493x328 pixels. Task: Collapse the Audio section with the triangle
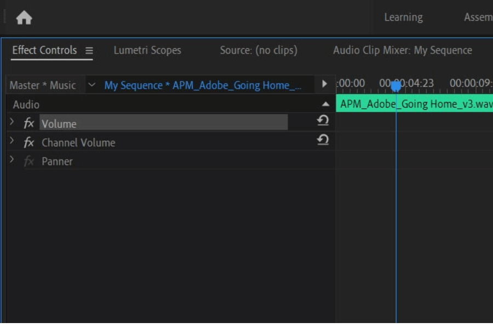point(326,104)
